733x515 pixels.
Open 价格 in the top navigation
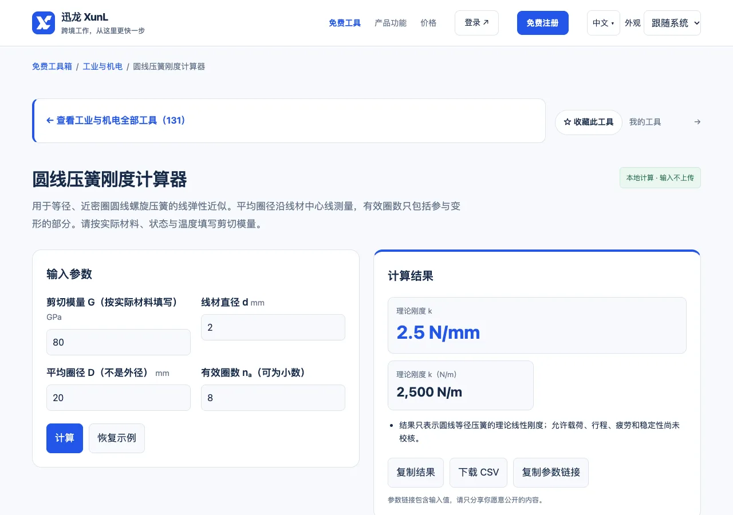428,23
